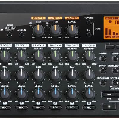
Task: Click the TRACK 8 LEVEL knob
Action: tap(89, 94)
